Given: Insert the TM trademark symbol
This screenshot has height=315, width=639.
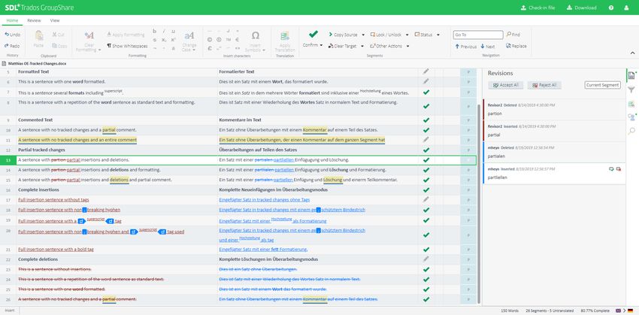Looking at the screenshot, I should (x=229, y=40).
